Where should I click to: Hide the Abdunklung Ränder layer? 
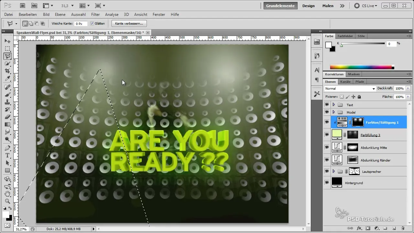tap(327, 160)
